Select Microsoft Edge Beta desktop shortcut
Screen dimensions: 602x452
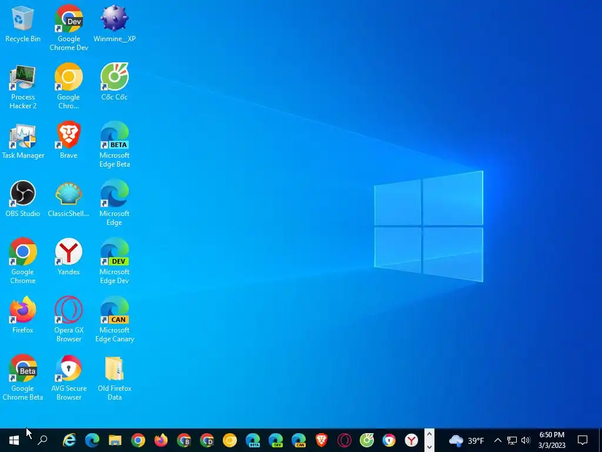pos(115,145)
